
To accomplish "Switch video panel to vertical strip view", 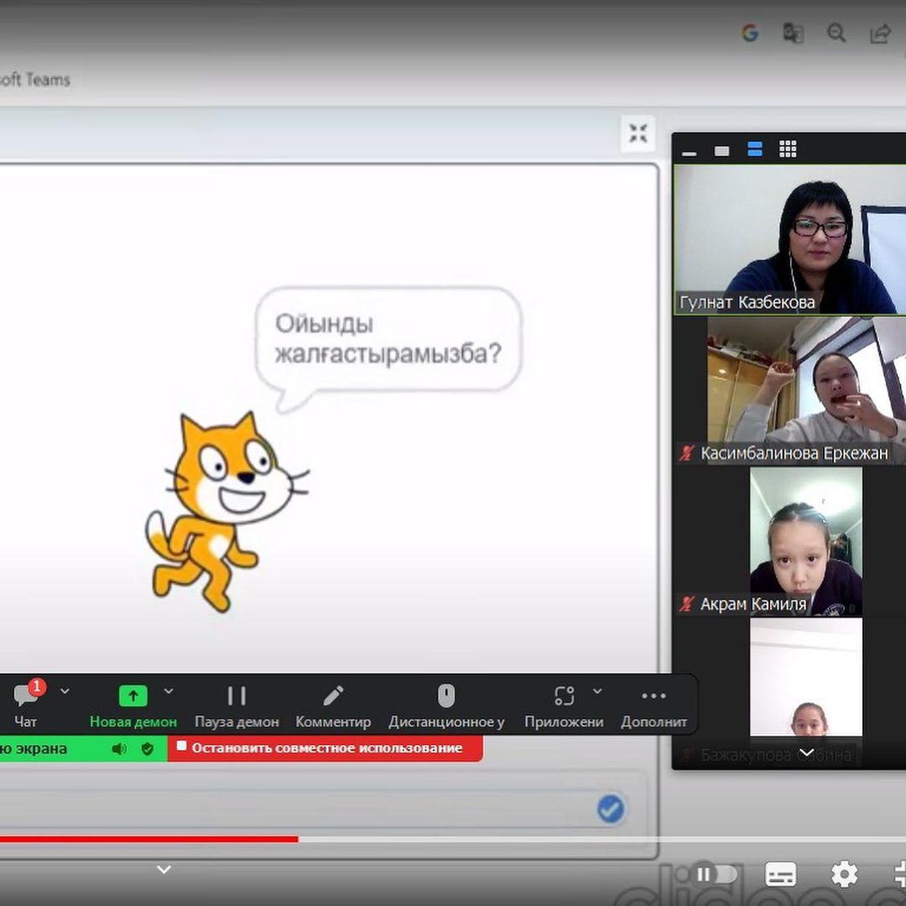I will [755, 149].
